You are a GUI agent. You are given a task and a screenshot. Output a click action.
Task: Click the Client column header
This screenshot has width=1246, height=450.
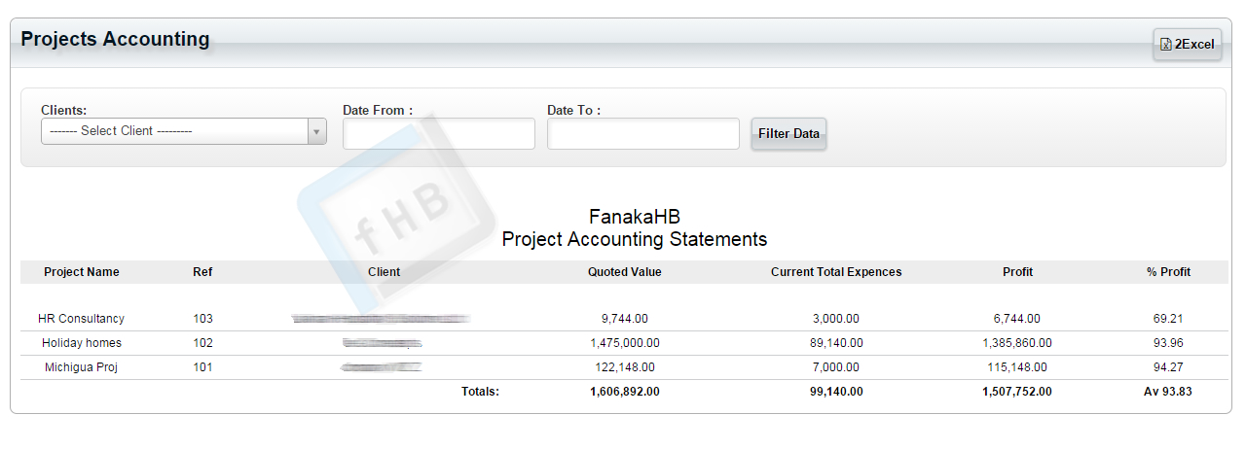tap(385, 272)
